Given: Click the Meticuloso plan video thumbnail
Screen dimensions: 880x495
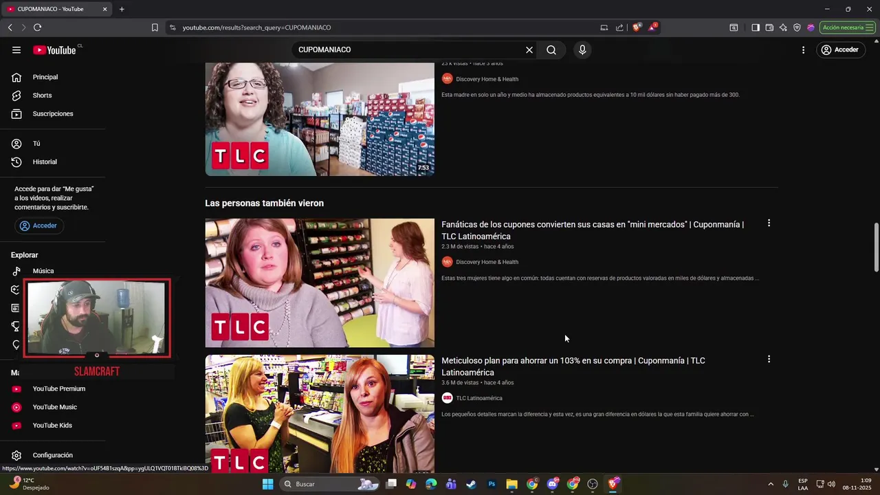Looking at the screenshot, I should 320,414.
